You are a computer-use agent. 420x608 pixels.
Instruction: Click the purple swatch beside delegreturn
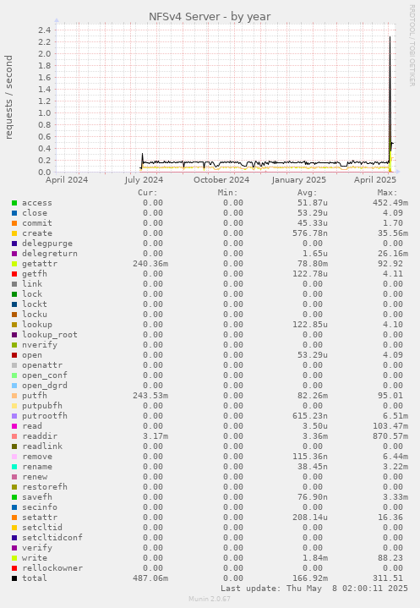click(x=14, y=254)
